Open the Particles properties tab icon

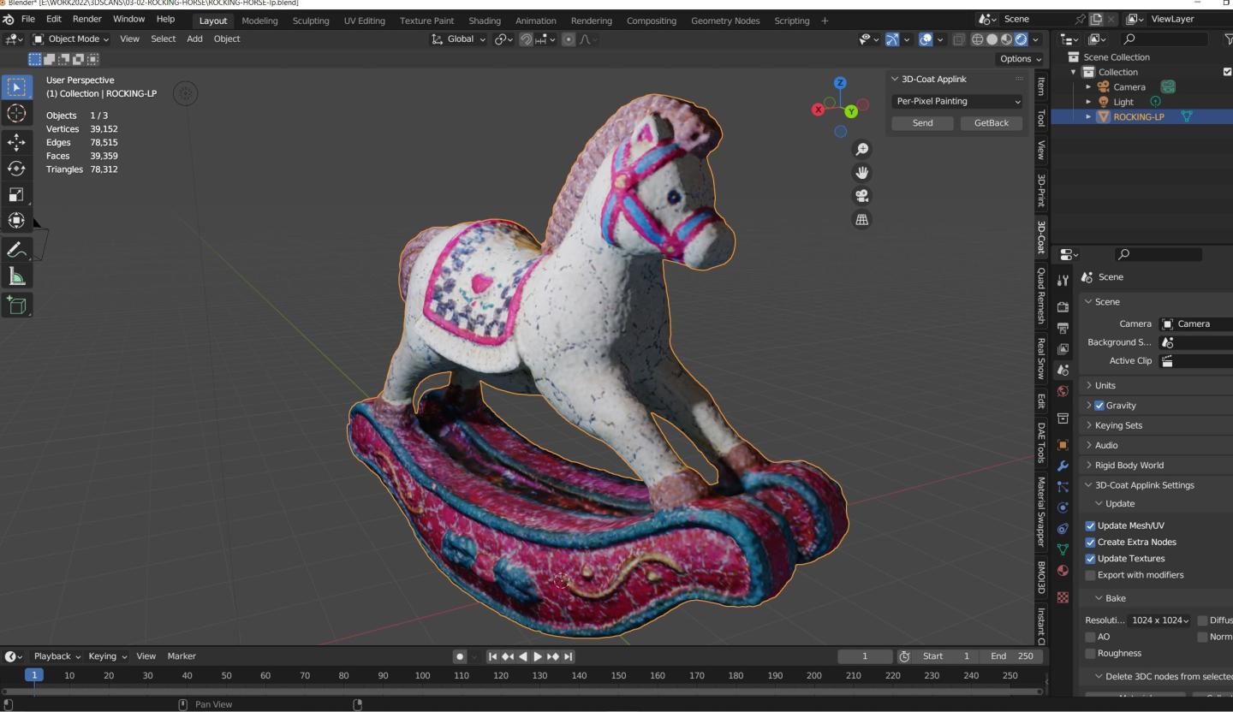[x=1063, y=487]
